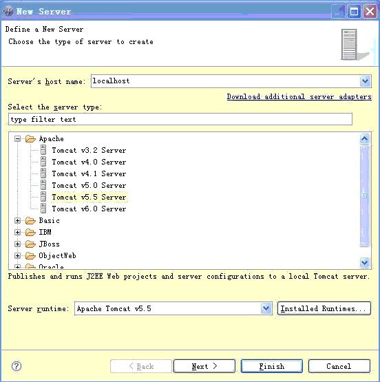Select Tomcat v4.1 Server label
The image size is (380, 382).
point(89,173)
